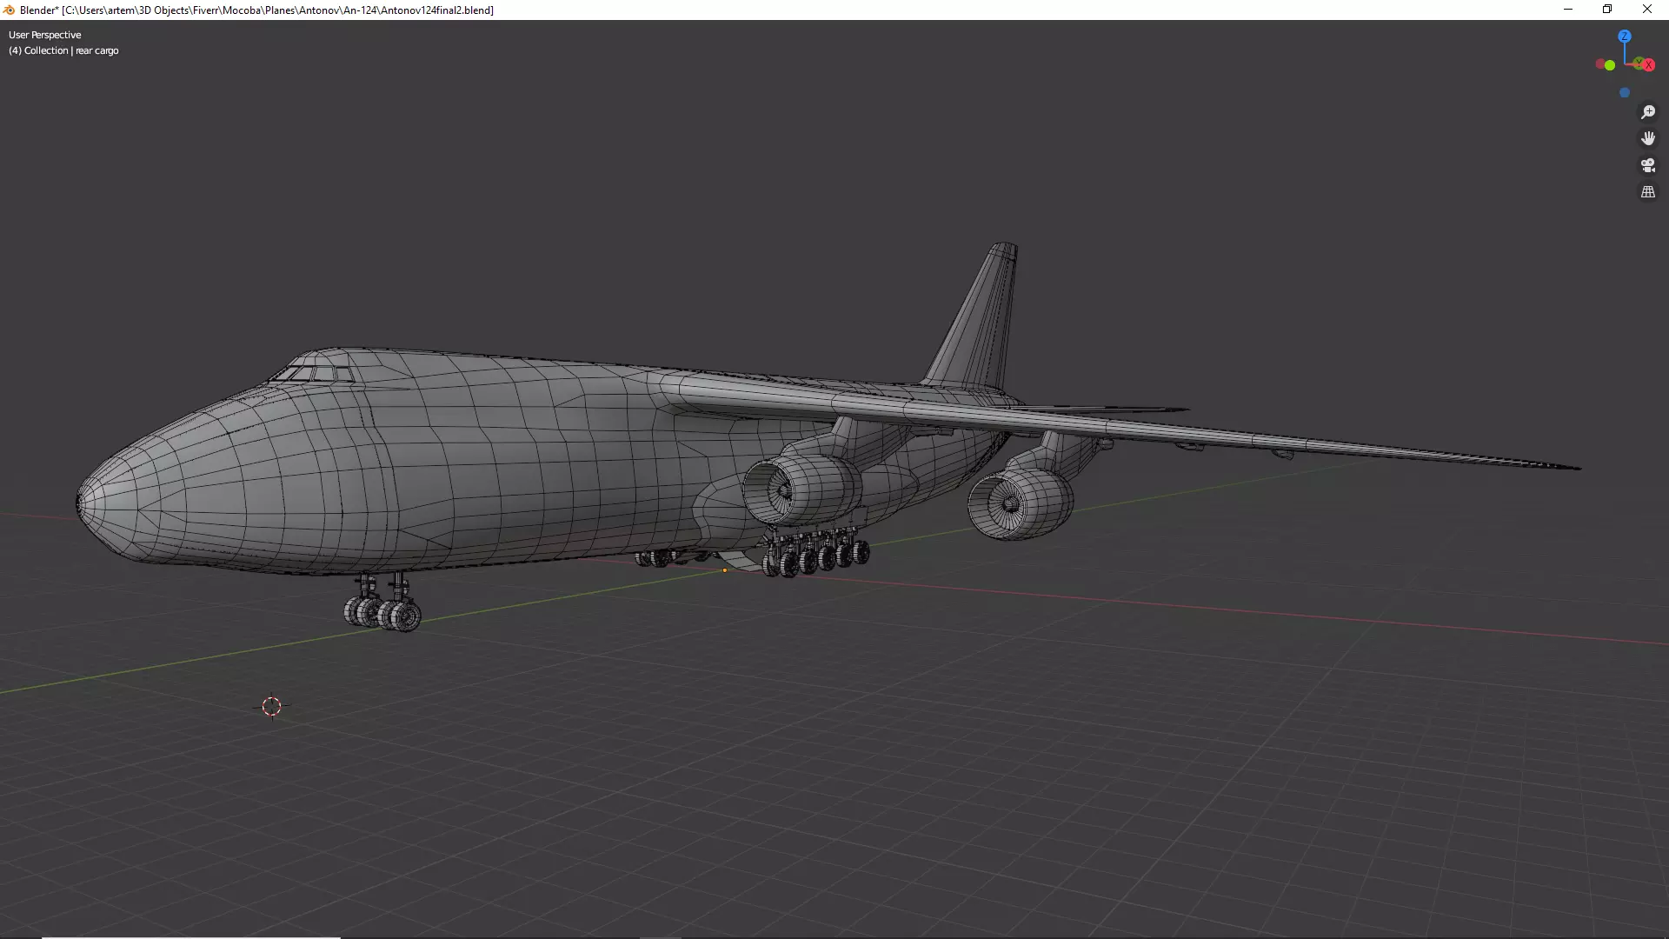Click the Blender logo in title bar
The width and height of the screenshot is (1669, 939).
[9, 10]
